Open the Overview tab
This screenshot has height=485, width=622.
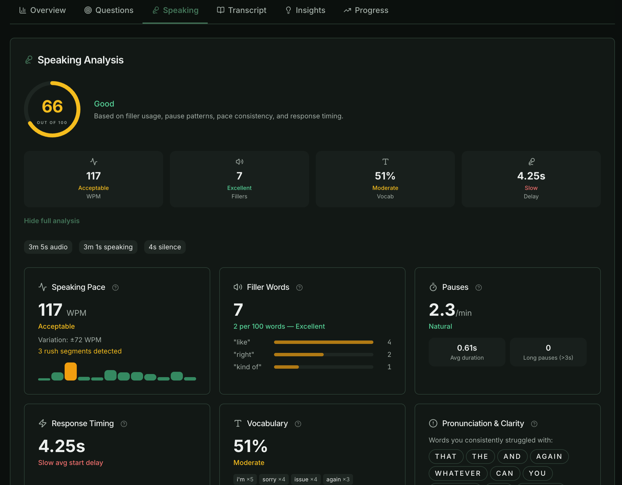pyautogui.click(x=42, y=10)
